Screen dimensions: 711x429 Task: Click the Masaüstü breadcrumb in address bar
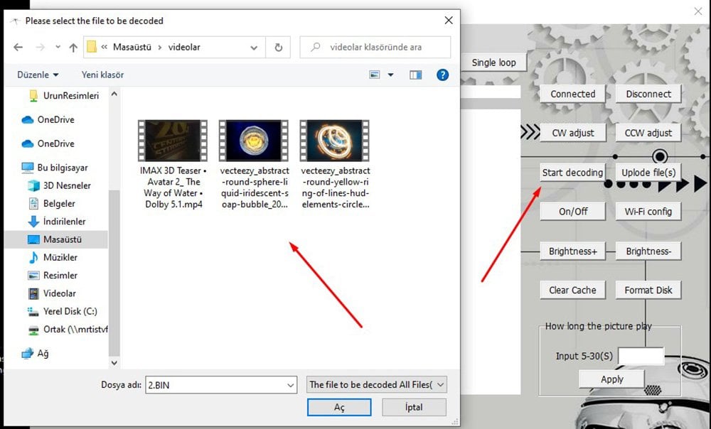[x=132, y=48]
